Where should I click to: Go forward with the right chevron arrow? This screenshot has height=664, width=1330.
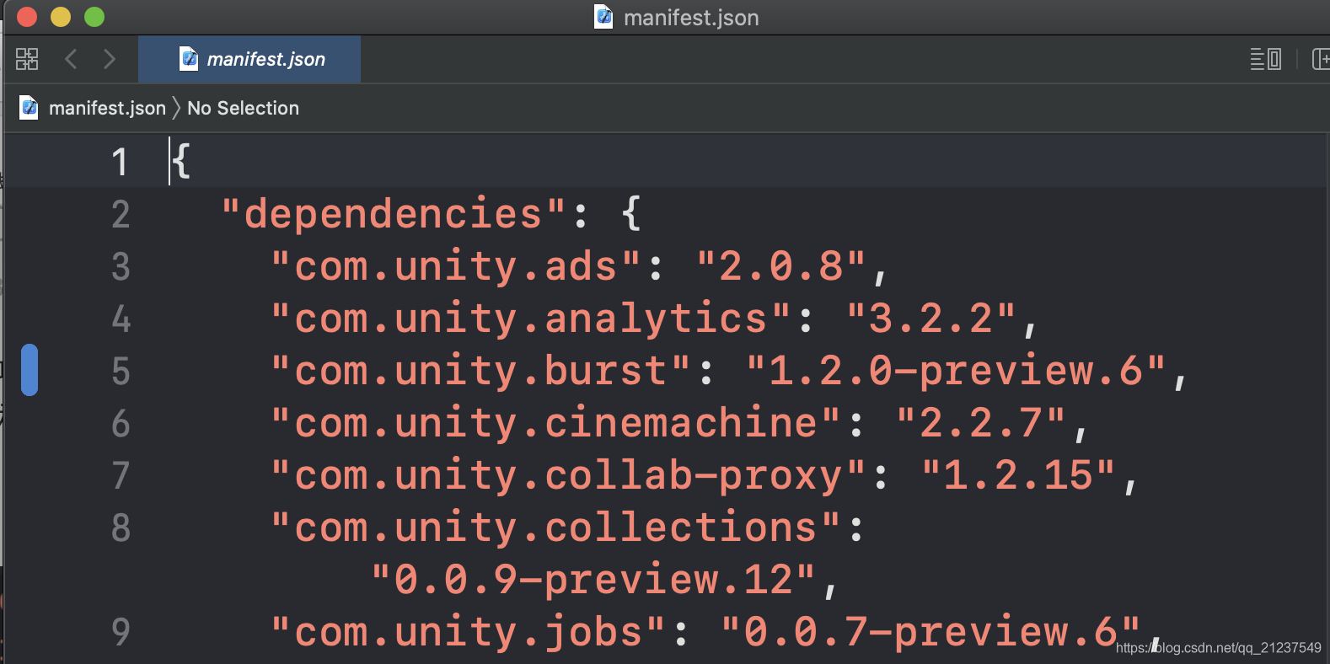click(x=110, y=59)
